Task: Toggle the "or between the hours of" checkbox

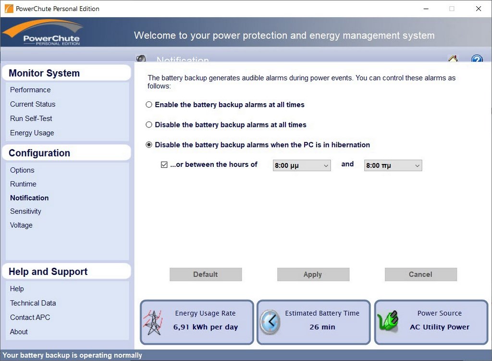Action: (x=164, y=164)
